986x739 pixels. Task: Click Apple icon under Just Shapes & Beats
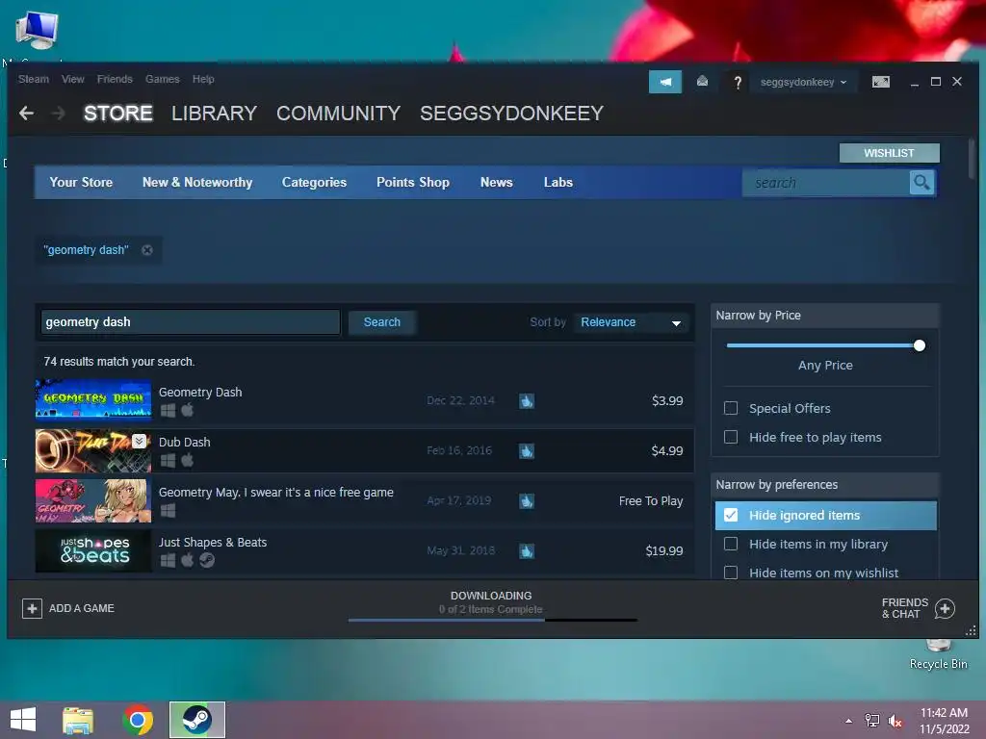pyautogui.click(x=188, y=560)
